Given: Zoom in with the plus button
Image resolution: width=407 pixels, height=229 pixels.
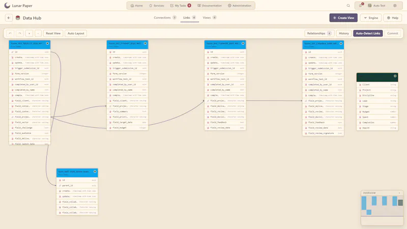Looking at the screenshot, I should (x=29, y=33).
